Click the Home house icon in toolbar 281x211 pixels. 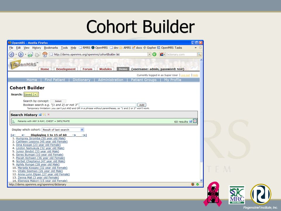point(45,55)
